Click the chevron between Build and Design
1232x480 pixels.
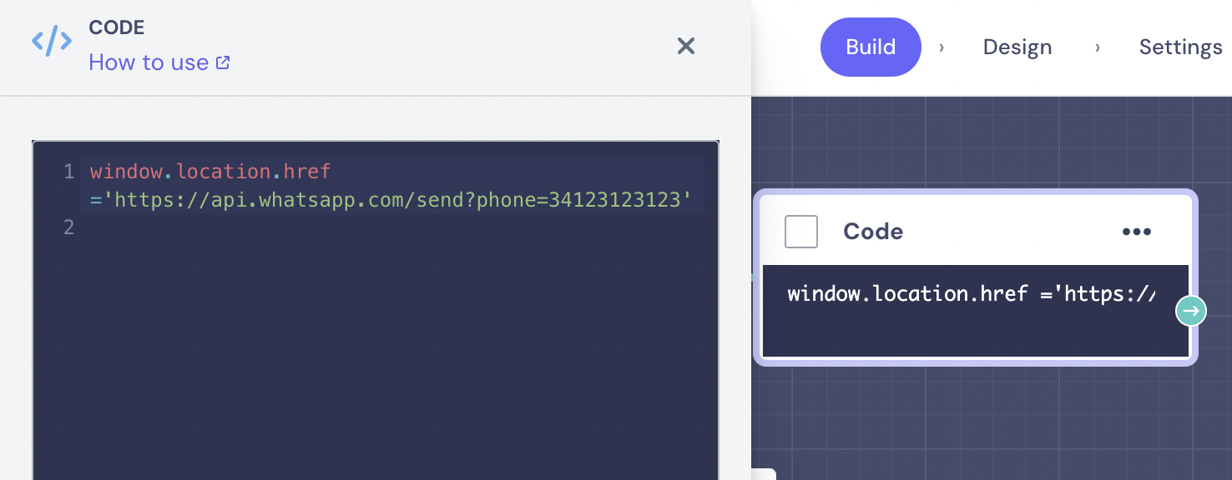pyautogui.click(x=942, y=47)
